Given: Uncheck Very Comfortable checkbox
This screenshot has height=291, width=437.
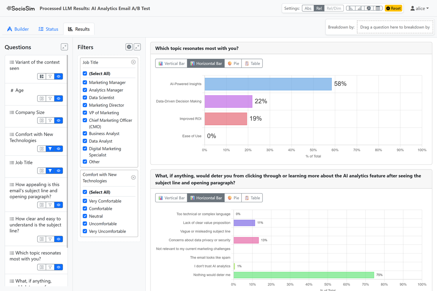Looking at the screenshot, I should (x=85, y=201).
